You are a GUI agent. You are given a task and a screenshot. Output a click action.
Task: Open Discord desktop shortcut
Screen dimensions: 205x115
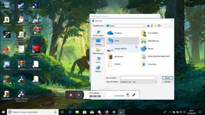[7, 65]
